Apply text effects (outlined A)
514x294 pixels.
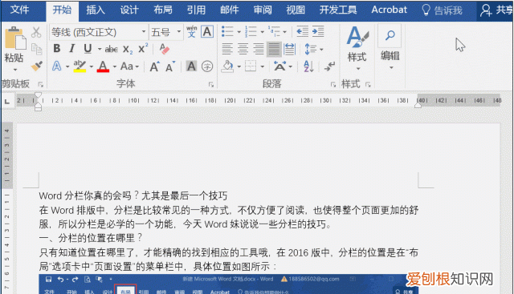(57, 66)
